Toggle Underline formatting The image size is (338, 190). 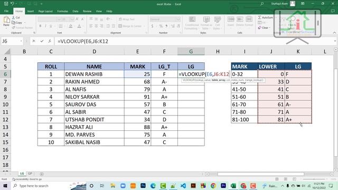(51, 26)
